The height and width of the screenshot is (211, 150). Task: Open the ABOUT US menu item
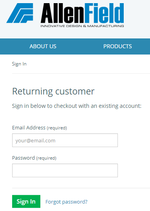(43, 46)
